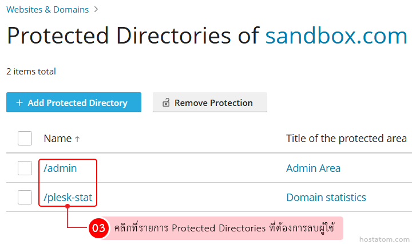Image resolution: width=412 pixels, height=244 pixels.
Task: Go back to Websites & Domains breadcrumb
Action: point(47,9)
